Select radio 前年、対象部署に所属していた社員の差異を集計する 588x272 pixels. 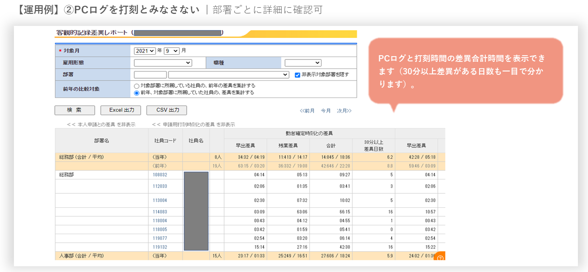(137, 93)
